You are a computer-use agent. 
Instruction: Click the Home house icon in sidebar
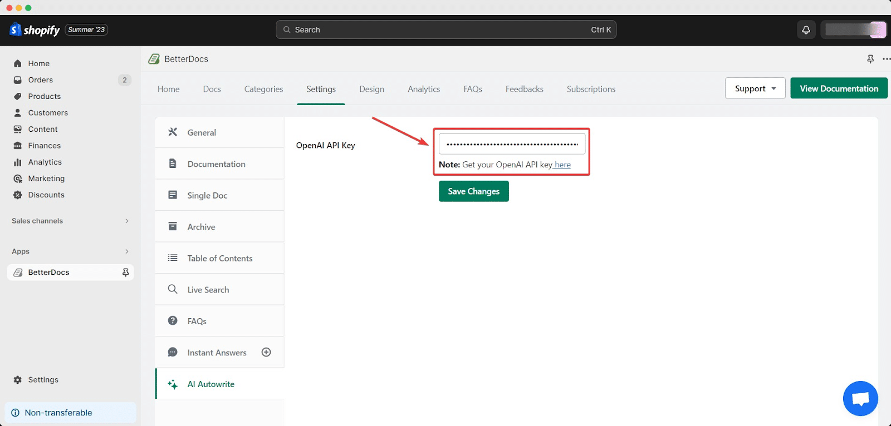pyautogui.click(x=18, y=63)
